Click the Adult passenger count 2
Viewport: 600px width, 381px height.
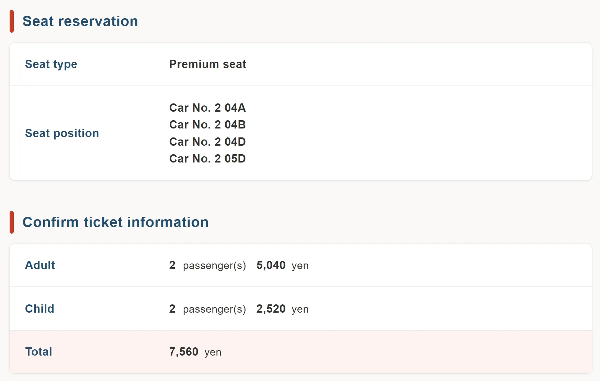[172, 265]
